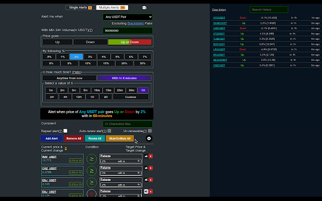Click the 4.7% in 1h badge for RAY_USDT
Viewport: 322px width, 201px height.
click(x=76, y=161)
